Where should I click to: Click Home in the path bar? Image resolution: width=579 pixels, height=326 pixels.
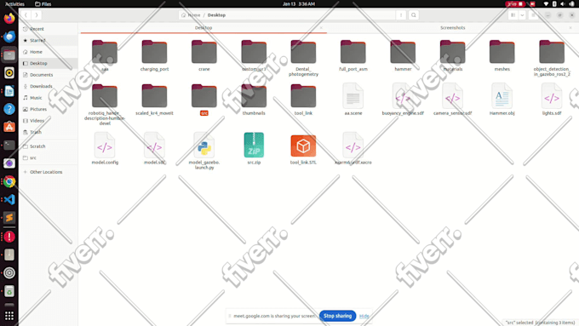pos(191,15)
